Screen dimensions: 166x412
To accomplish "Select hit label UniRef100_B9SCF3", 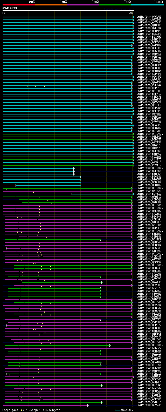I will pos(149,34).
